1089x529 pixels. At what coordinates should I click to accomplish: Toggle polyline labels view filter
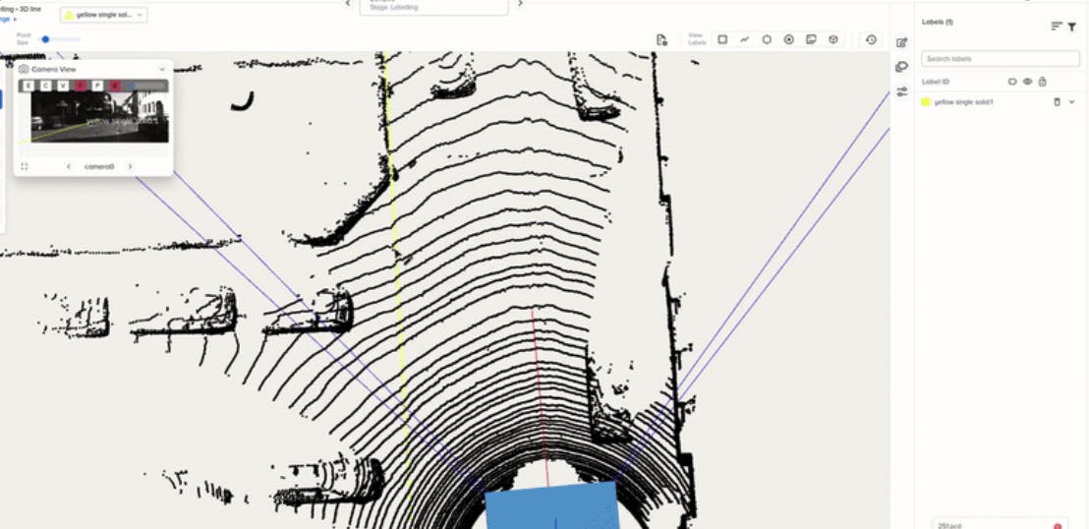tap(745, 39)
